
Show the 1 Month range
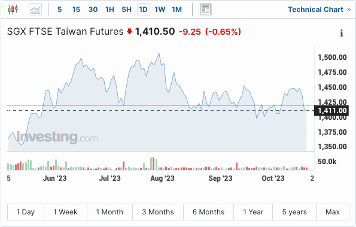pyautogui.click(x=109, y=212)
